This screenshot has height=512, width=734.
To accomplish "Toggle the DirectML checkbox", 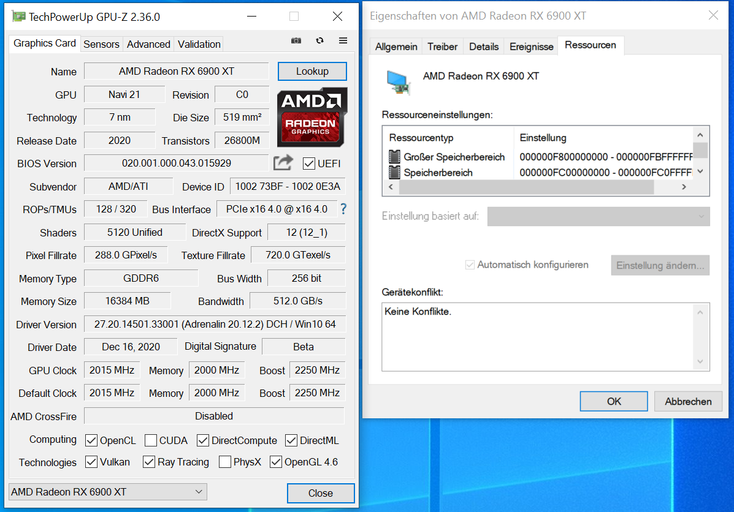I will click(291, 440).
